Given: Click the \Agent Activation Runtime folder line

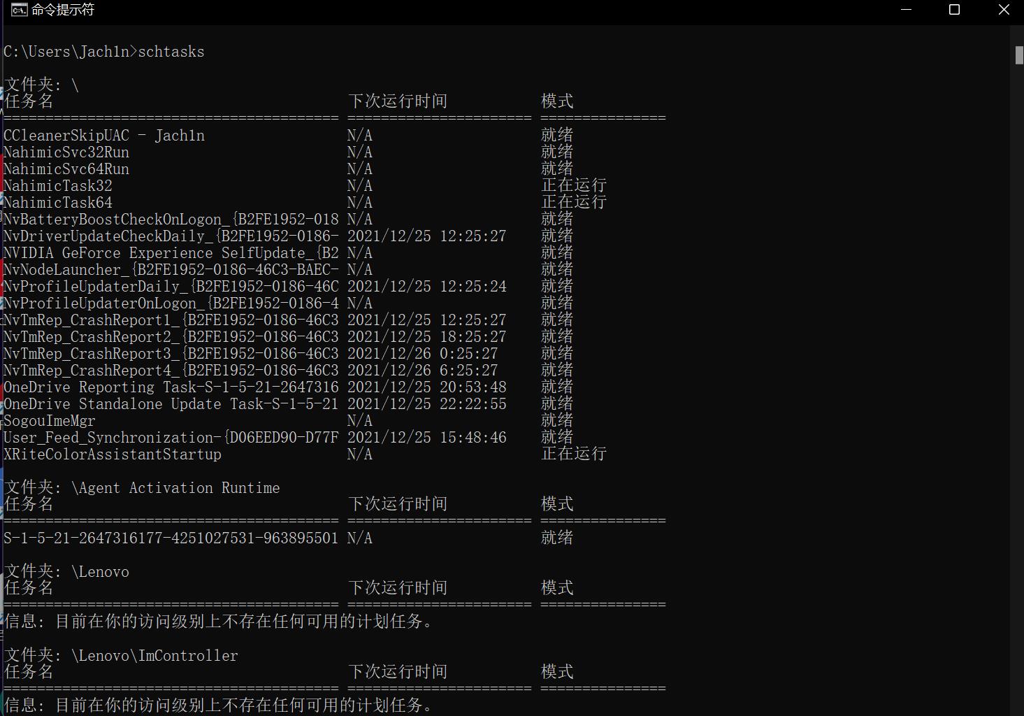Looking at the screenshot, I should click(142, 487).
